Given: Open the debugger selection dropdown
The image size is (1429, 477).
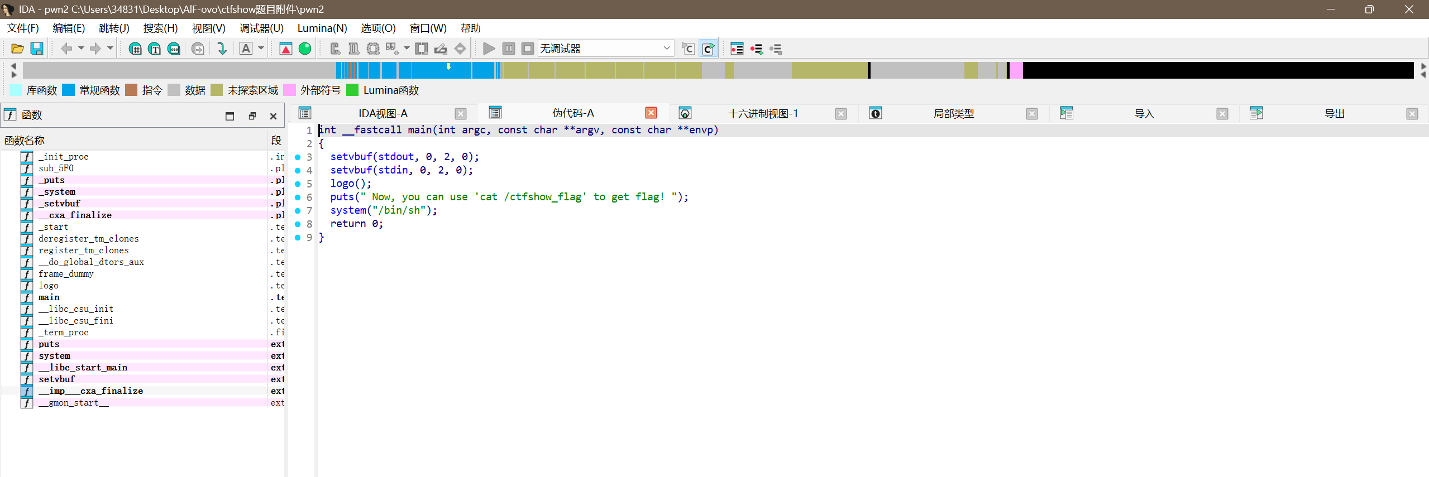Looking at the screenshot, I should [x=666, y=49].
